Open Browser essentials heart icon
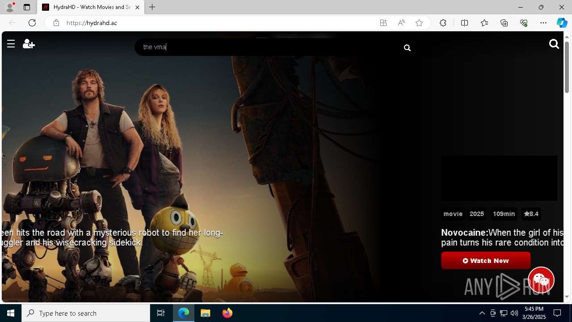Screen dimensions: 572x322 pos(524,23)
